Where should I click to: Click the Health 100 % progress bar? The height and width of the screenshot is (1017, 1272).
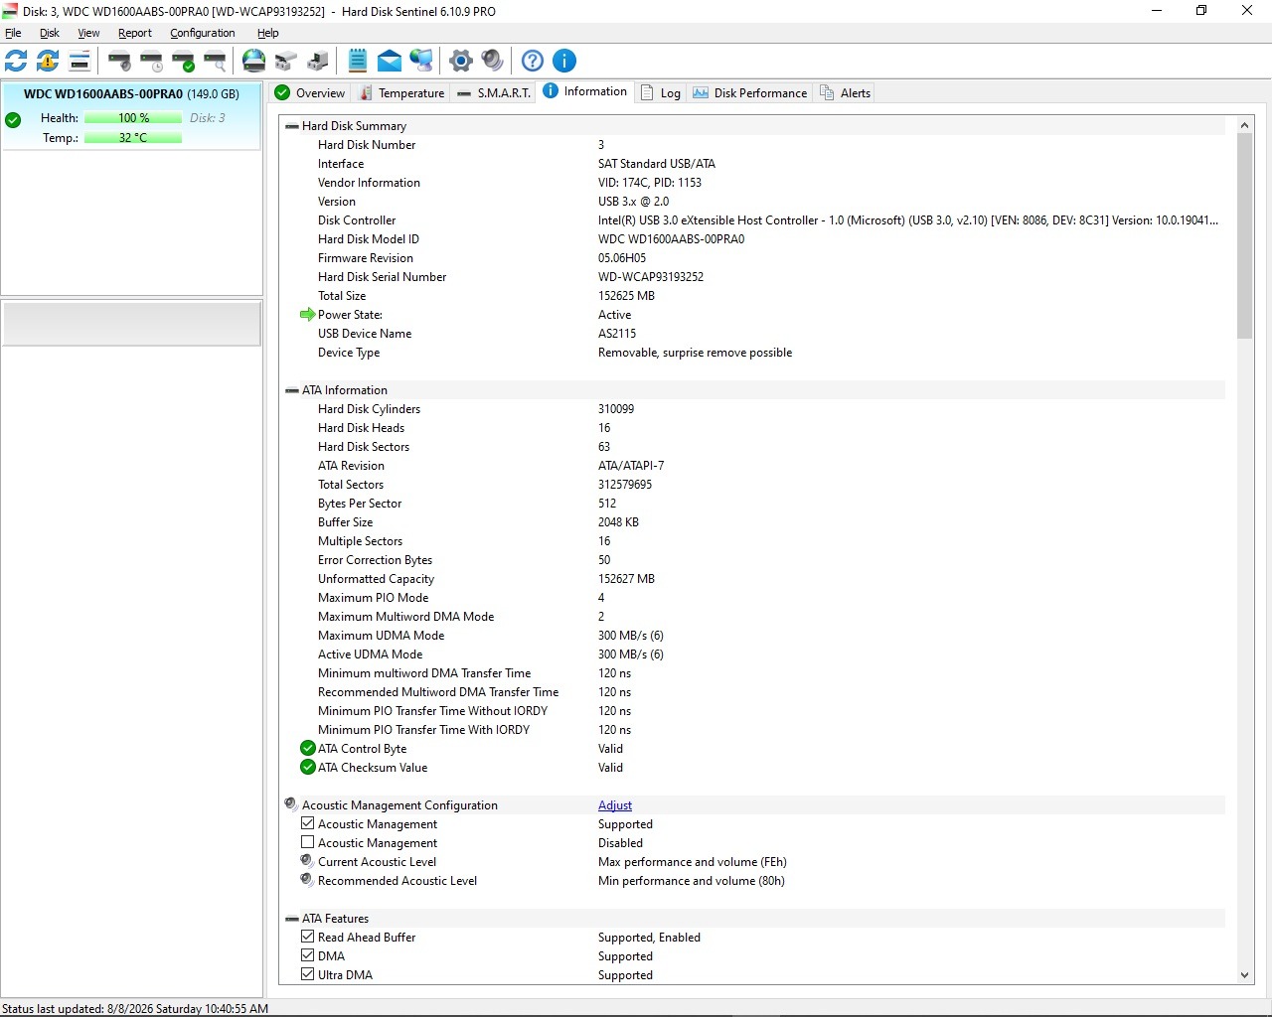click(x=133, y=118)
